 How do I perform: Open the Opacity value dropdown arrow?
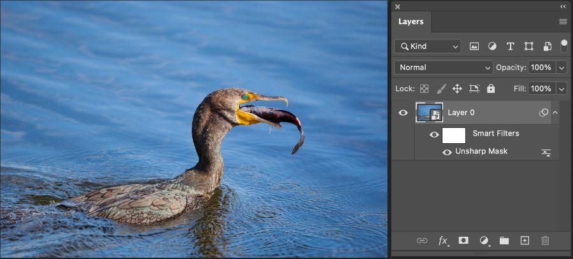click(562, 67)
